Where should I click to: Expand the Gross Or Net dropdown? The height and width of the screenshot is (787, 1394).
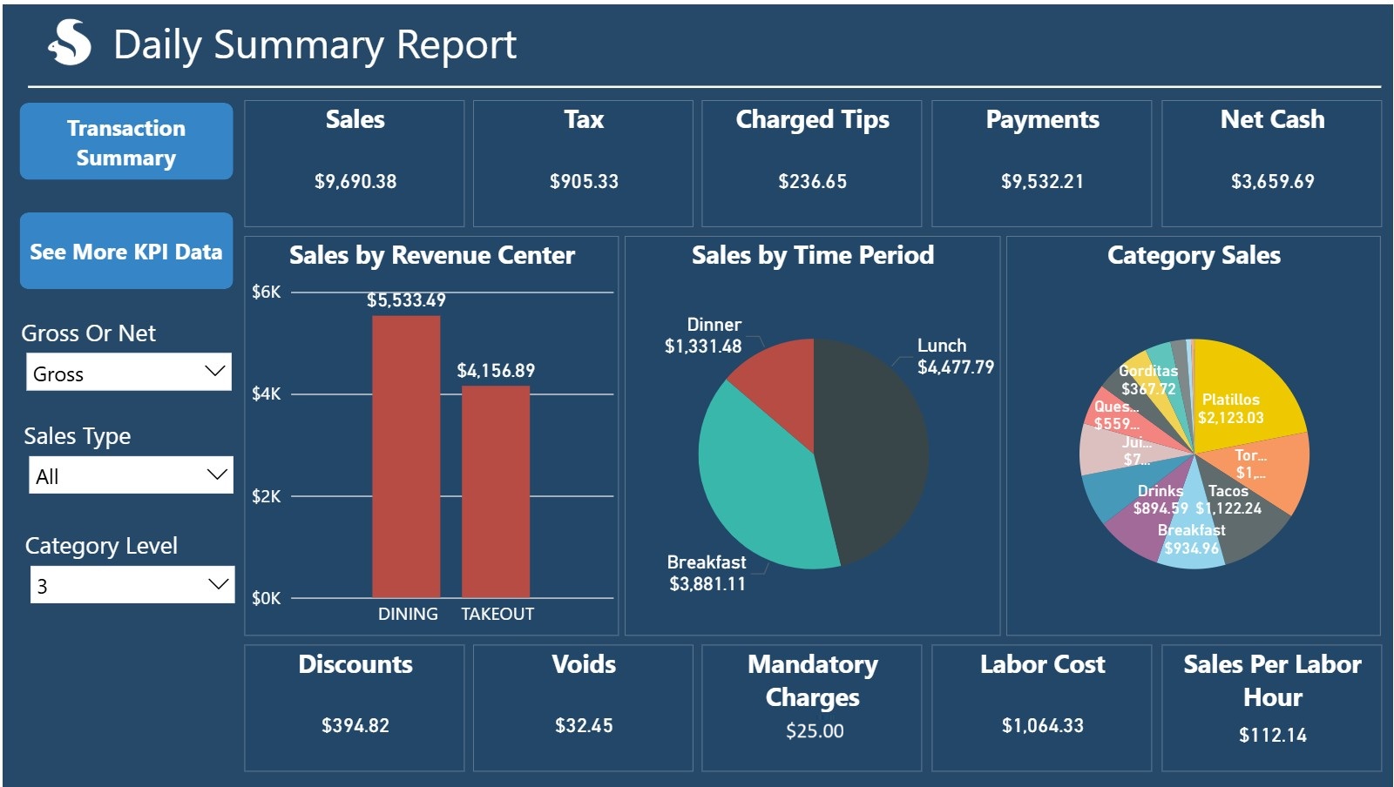click(129, 373)
